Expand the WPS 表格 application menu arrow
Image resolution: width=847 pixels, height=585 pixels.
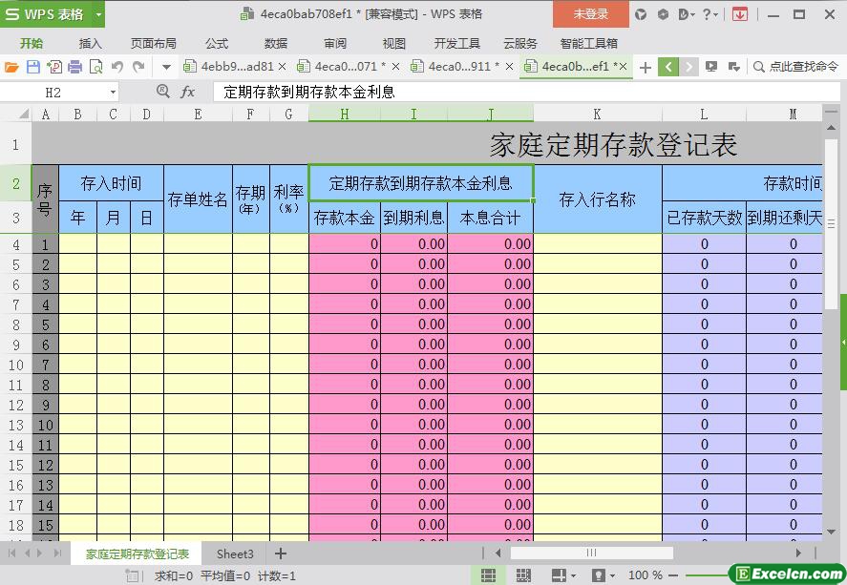tap(98, 14)
